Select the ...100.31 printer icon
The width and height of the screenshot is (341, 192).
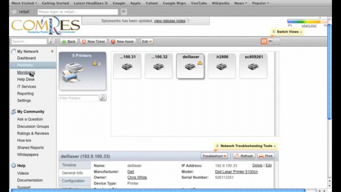(x=127, y=67)
